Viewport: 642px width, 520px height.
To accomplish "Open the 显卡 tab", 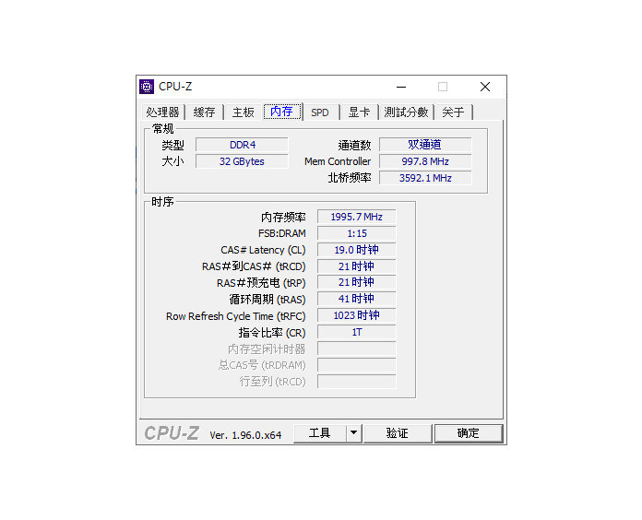I will pos(359,112).
